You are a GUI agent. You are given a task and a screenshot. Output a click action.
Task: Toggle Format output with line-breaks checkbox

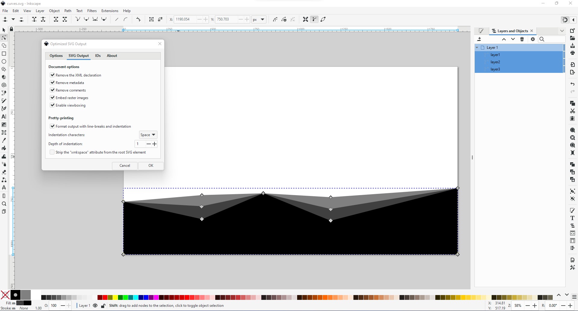52,126
